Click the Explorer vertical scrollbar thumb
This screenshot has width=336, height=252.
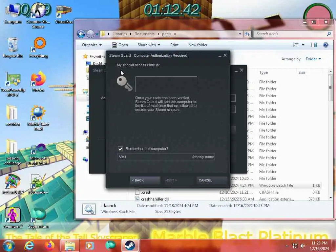330,87
